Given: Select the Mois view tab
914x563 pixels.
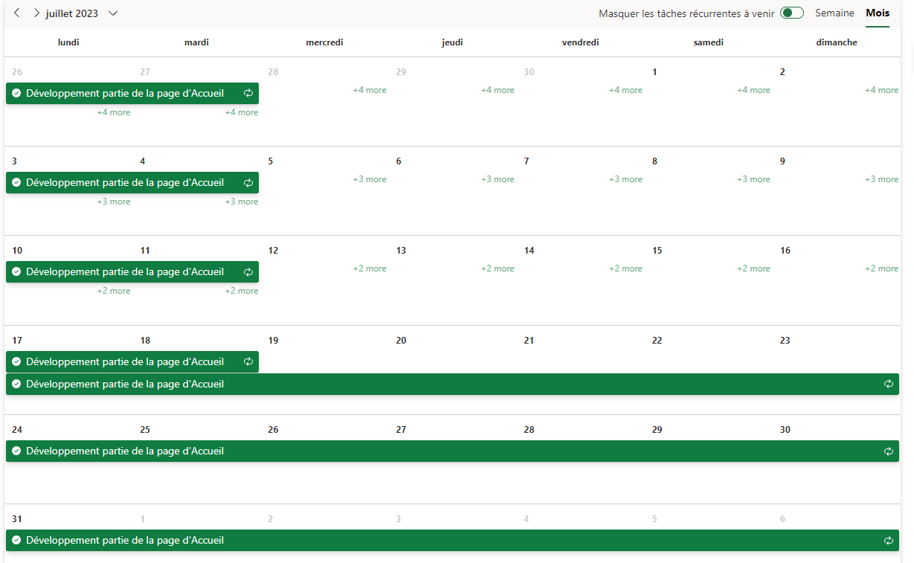Looking at the screenshot, I should click(x=878, y=13).
